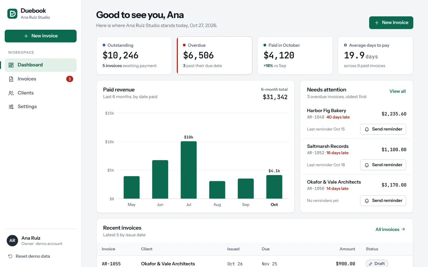
Task: Open the All invoices link
Action: point(390,229)
